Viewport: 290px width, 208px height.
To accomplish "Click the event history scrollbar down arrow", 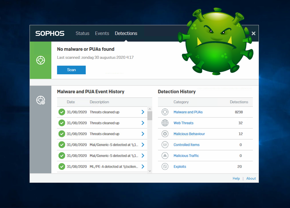I will tap(150, 171).
